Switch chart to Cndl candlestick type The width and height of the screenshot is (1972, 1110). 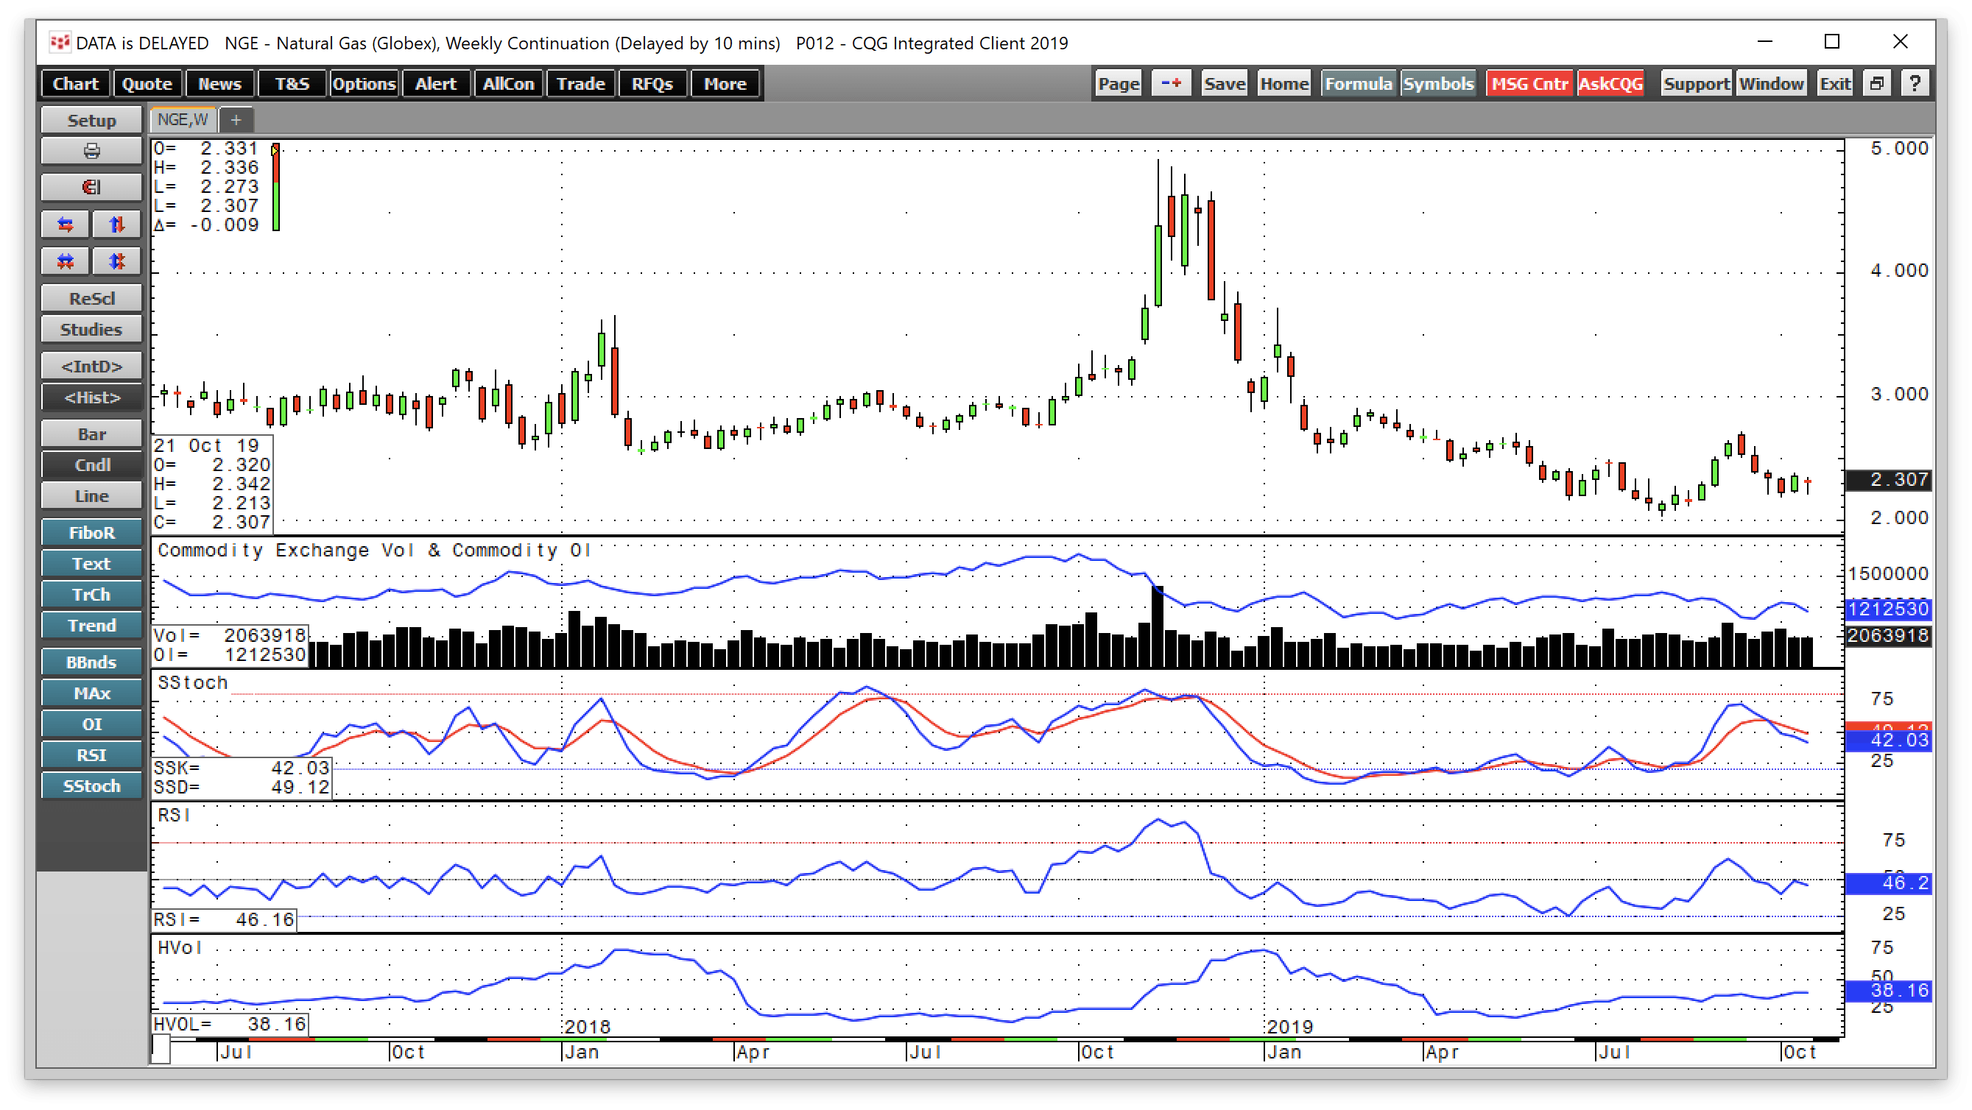point(91,465)
